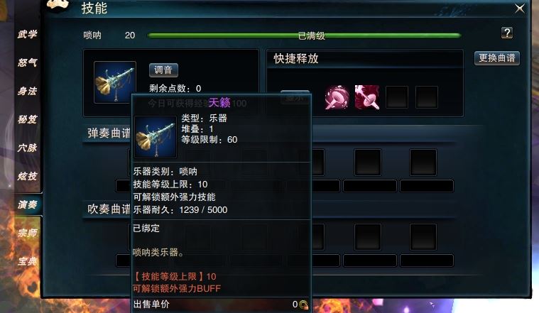Open the 秘笈 sidebar tab

pos(28,119)
